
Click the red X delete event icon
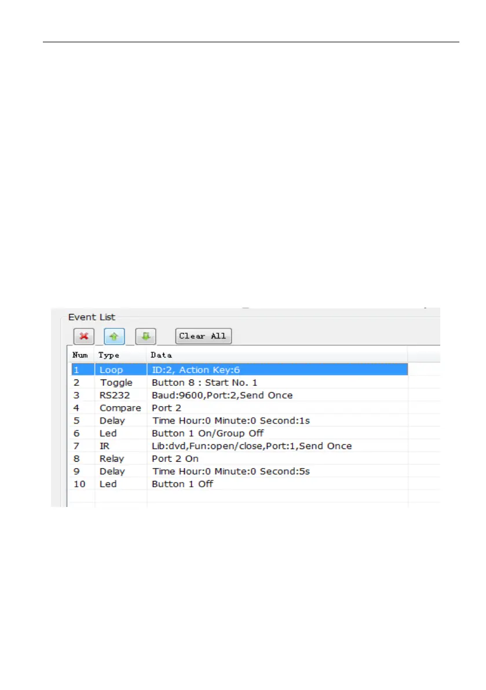click(83, 336)
